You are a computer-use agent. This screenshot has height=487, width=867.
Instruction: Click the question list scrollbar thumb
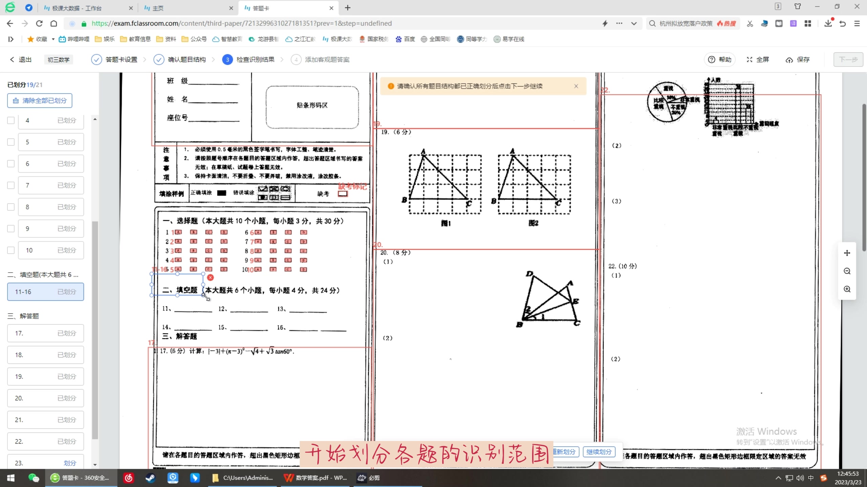pos(95,330)
